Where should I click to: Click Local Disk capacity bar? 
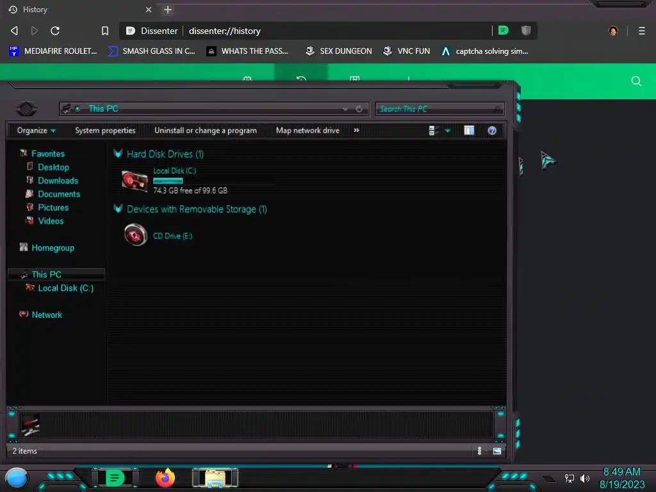(x=213, y=181)
